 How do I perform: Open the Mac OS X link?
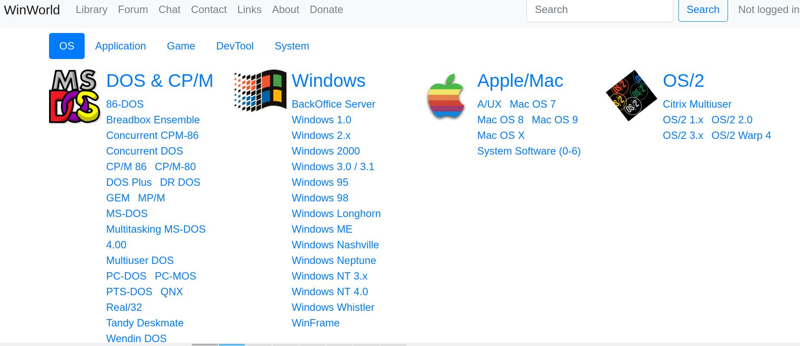501,135
